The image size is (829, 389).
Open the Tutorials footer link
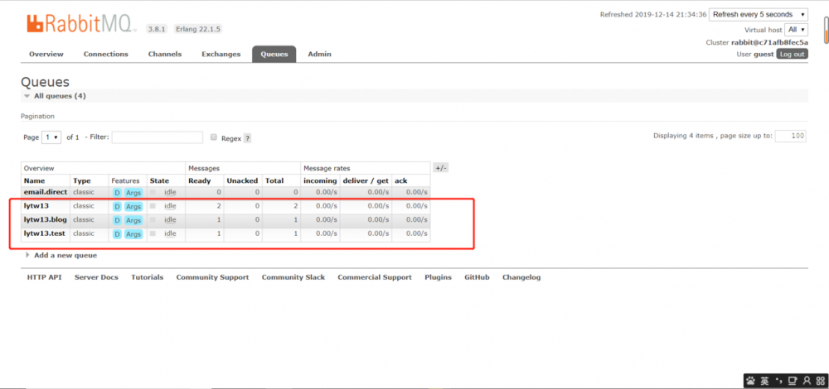tap(147, 277)
